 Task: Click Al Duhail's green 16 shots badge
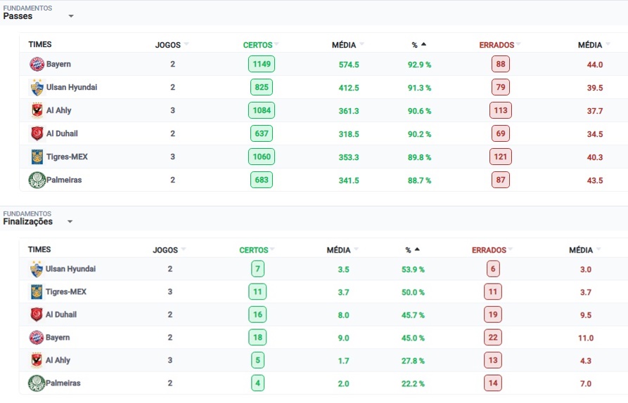(x=257, y=315)
